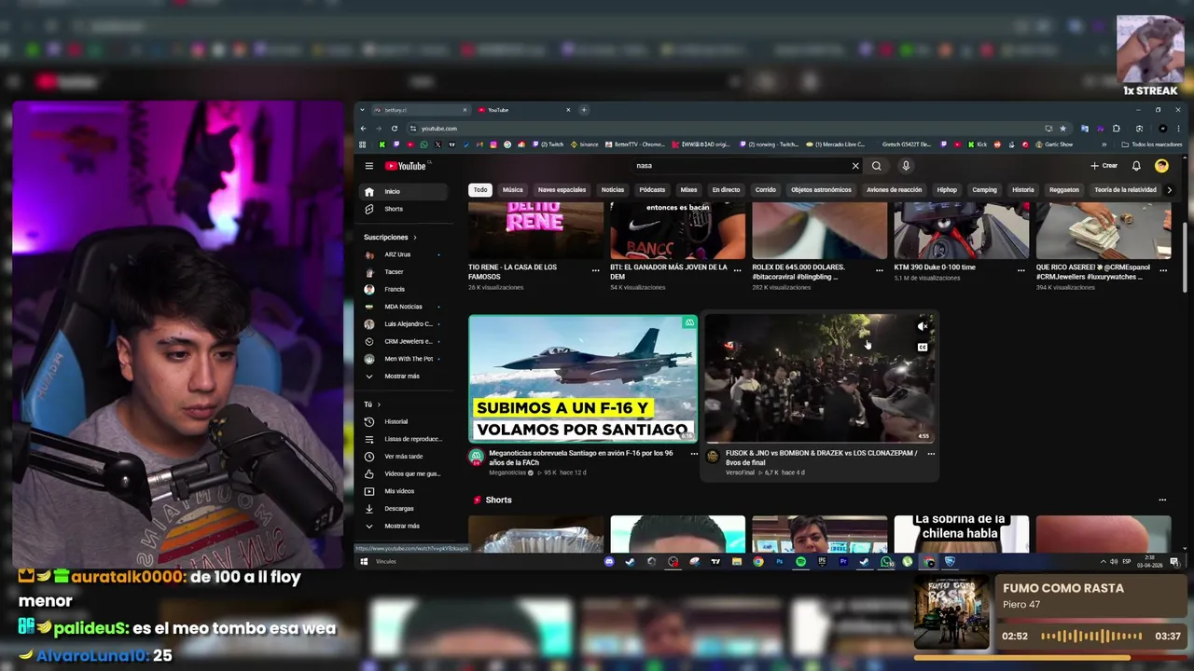Open Shorts shelf options menu
1194x671 pixels.
(1162, 500)
